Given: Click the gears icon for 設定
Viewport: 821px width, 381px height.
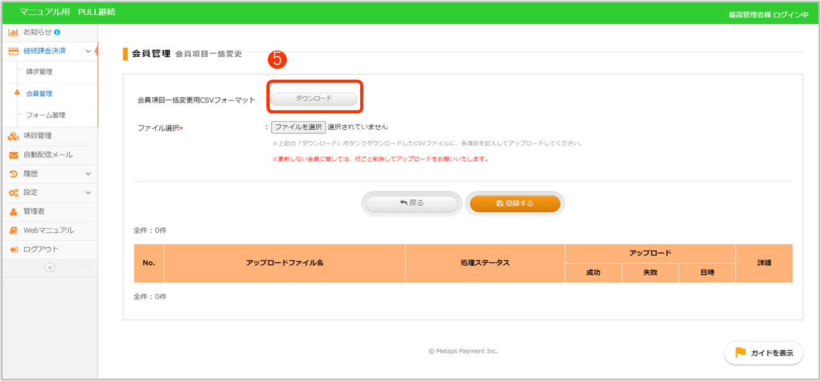Looking at the screenshot, I should tap(13, 192).
